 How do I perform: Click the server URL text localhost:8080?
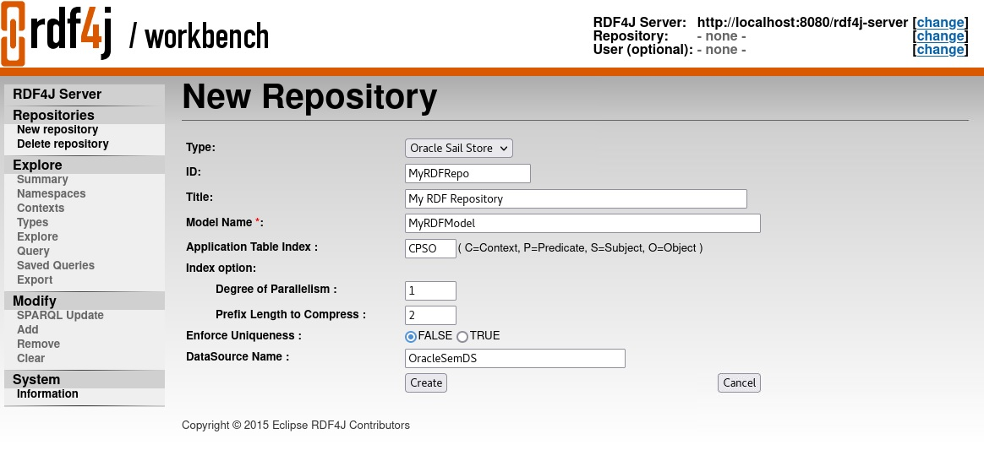(802, 23)
